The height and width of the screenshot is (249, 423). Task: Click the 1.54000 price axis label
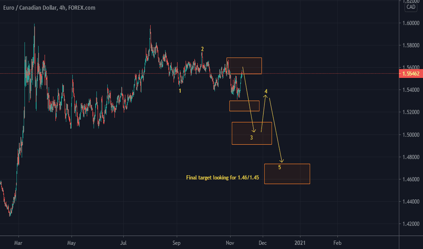pyautogui.click(x=411, y=90)
